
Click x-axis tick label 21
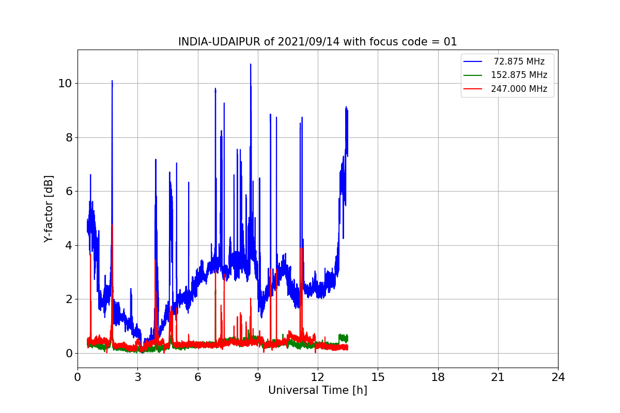click(x=498, y=377)
